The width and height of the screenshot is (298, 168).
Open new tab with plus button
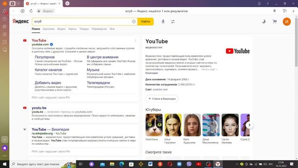coord(67,3)
